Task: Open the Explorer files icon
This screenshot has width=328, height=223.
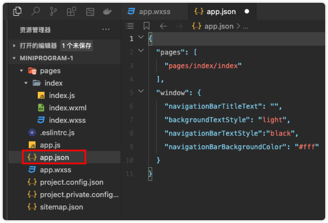Action: tap(17, 11)
